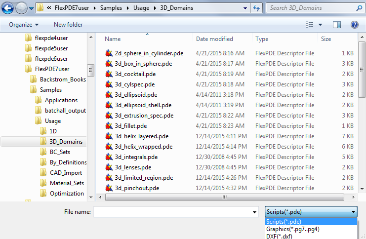Select the CAD_Import folder in tree
This screenshot has height=239, width=366.
click(x=61, y=173)
